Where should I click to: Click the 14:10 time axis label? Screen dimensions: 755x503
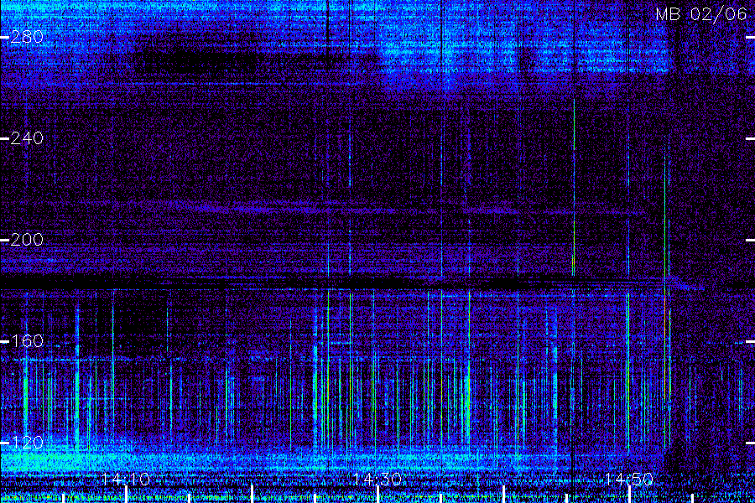tap(126, 480)
